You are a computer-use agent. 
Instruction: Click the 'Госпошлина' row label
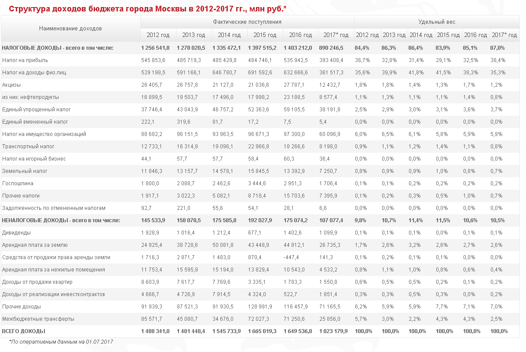tap(18, 183)
